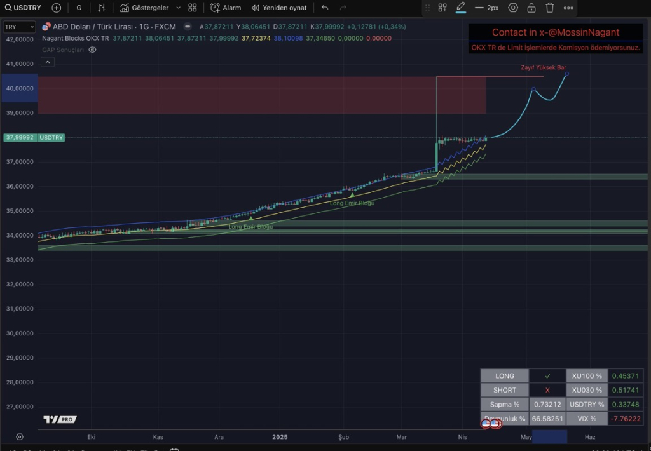The width and height of the screenshot is (651, 451).
Task: Open economic event flag icons on time axis
Action: (490, 424)
